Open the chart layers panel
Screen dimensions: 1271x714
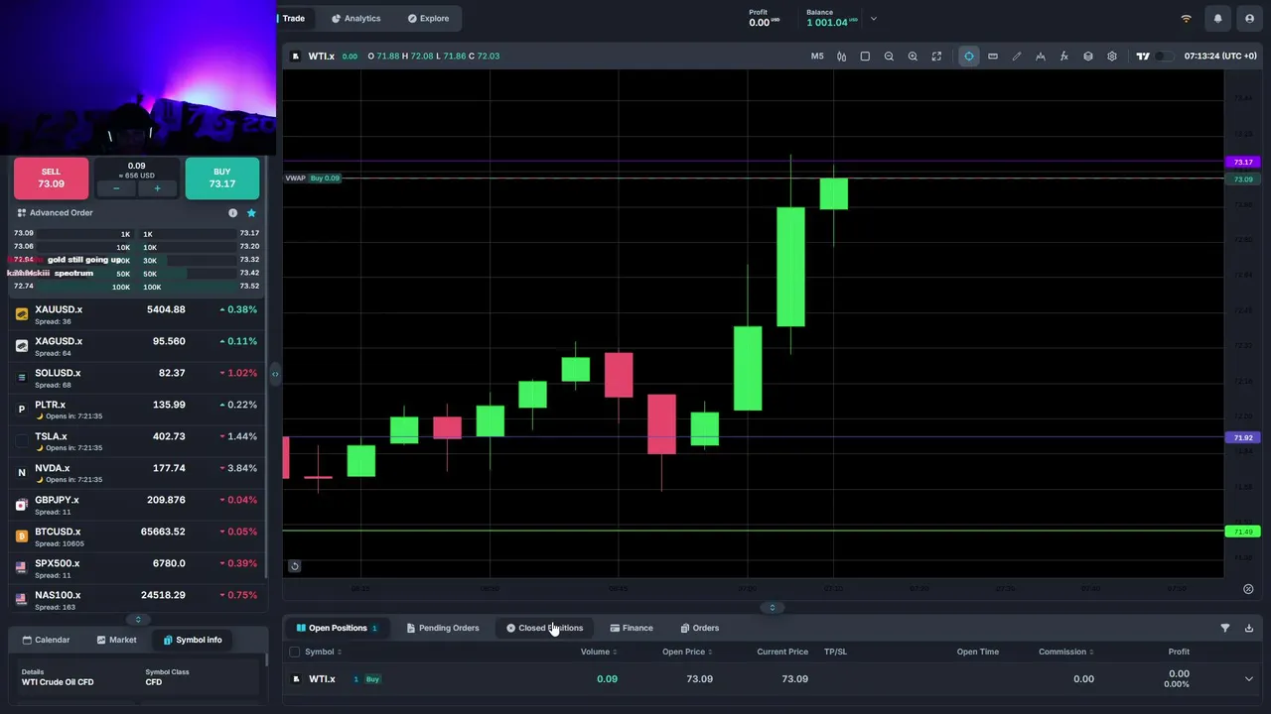[x=1088, y=57]
